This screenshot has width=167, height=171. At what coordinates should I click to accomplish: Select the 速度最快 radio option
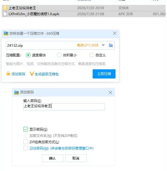(x=28, y=55)
